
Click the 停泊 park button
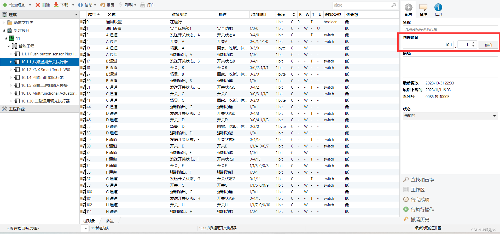click(x=488, y=45)
